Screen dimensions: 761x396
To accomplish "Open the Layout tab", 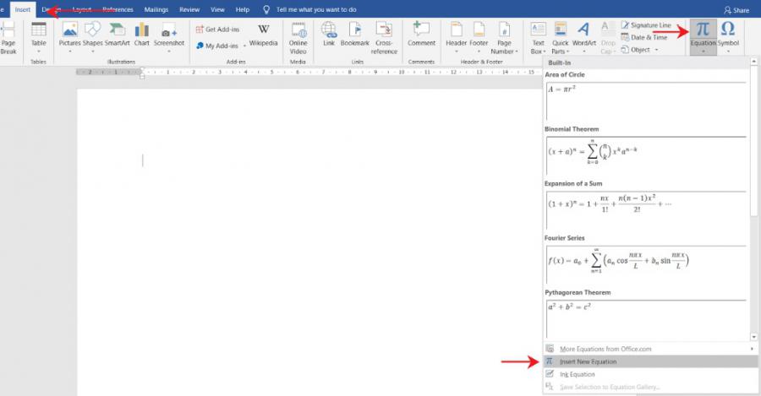I will coord(81,9).
